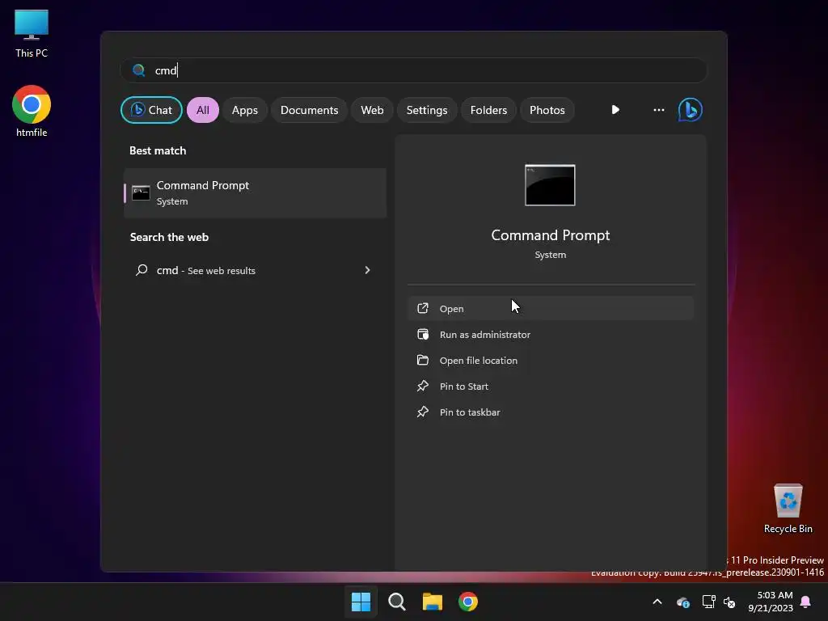828x621 pixels.
Task: Click the Best match heading
Action: pyautogui.click(x=158, y=150)
